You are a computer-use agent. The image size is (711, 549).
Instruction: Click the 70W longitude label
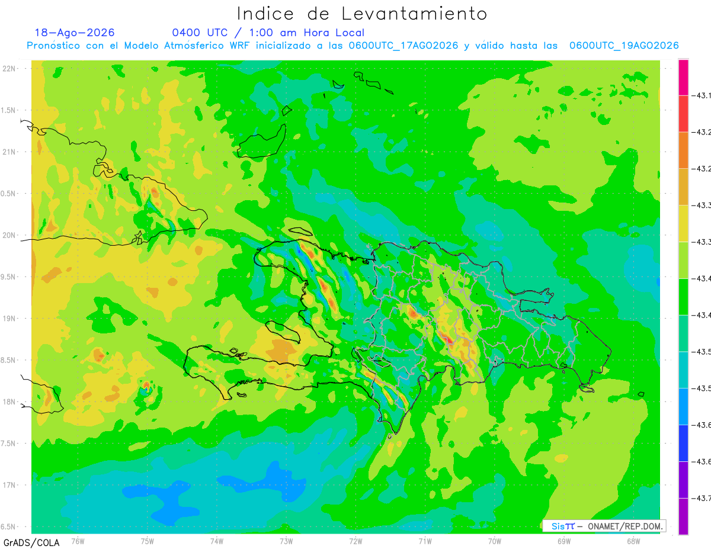pyautogui.click(x=495, y=541)
